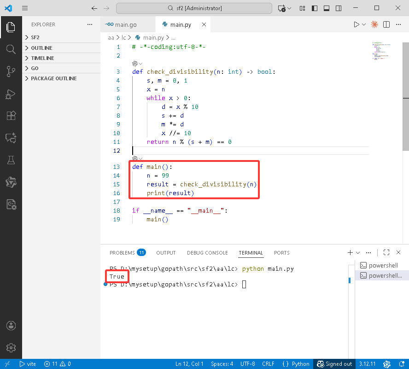Open the OUTPUT panel tab
The image size is (409, 369).
point(166,252)
